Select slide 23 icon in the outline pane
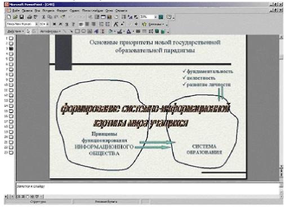 tap(11, 152)
